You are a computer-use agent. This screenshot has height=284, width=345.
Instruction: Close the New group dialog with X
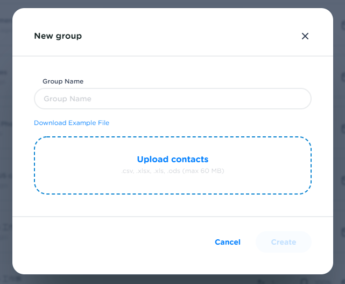(305, 36)
